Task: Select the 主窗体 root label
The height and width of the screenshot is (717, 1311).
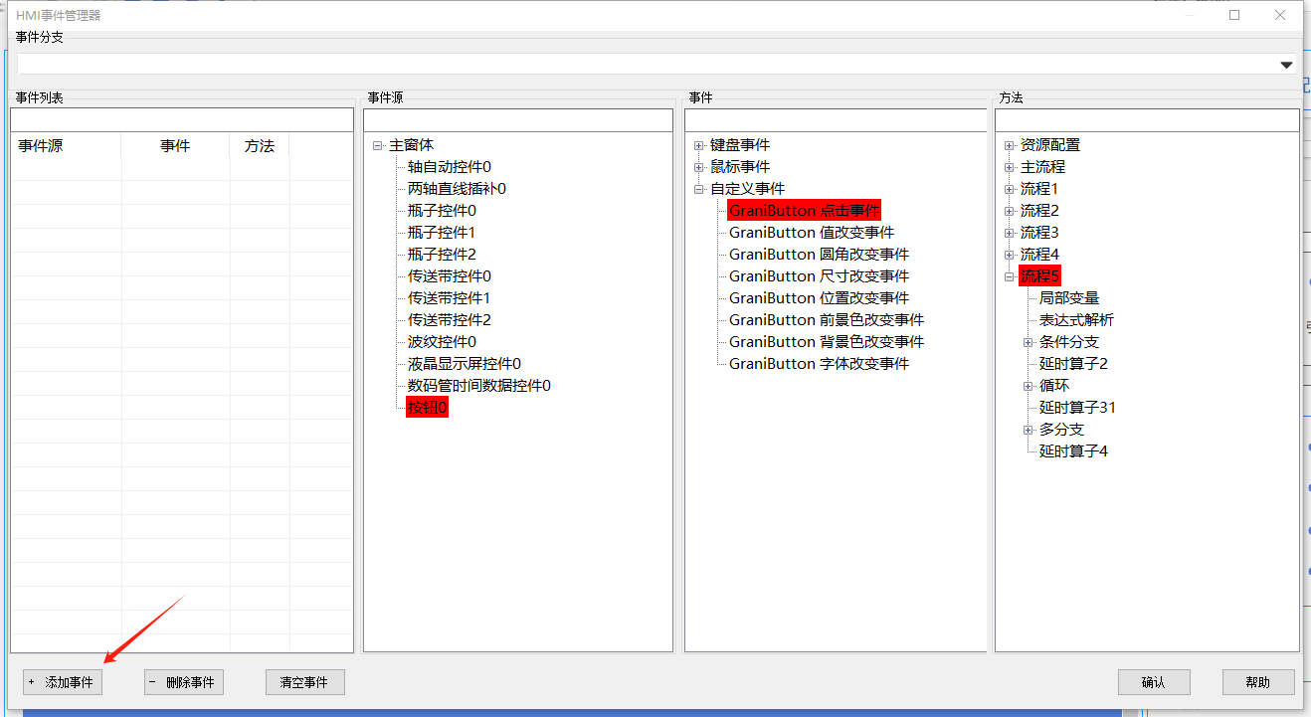Action: pos(411,145)
